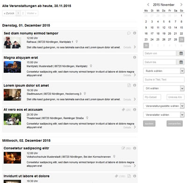This screenshot has width=187, height=183.
Task: Open thumbnail of At vero eos event
Action: click(12, 119)
